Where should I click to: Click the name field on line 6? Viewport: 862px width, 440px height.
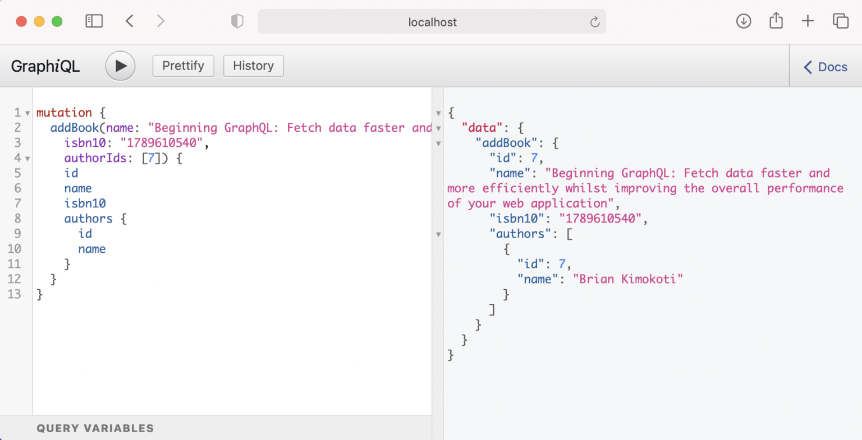[x=78, y=188]
